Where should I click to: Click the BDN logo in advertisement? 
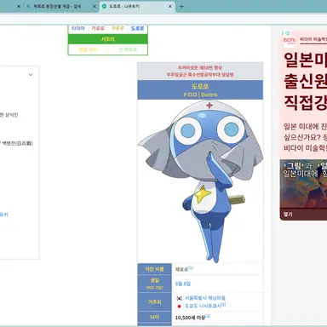point(290,41)
